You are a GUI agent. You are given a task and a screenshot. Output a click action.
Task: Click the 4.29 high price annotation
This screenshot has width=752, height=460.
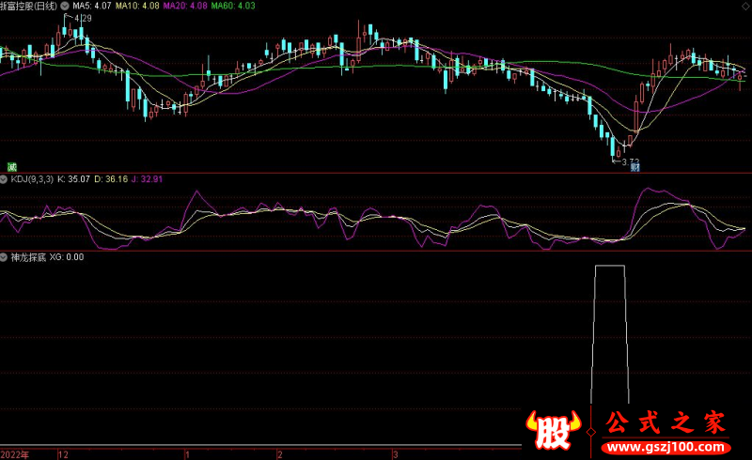(83, 18)
